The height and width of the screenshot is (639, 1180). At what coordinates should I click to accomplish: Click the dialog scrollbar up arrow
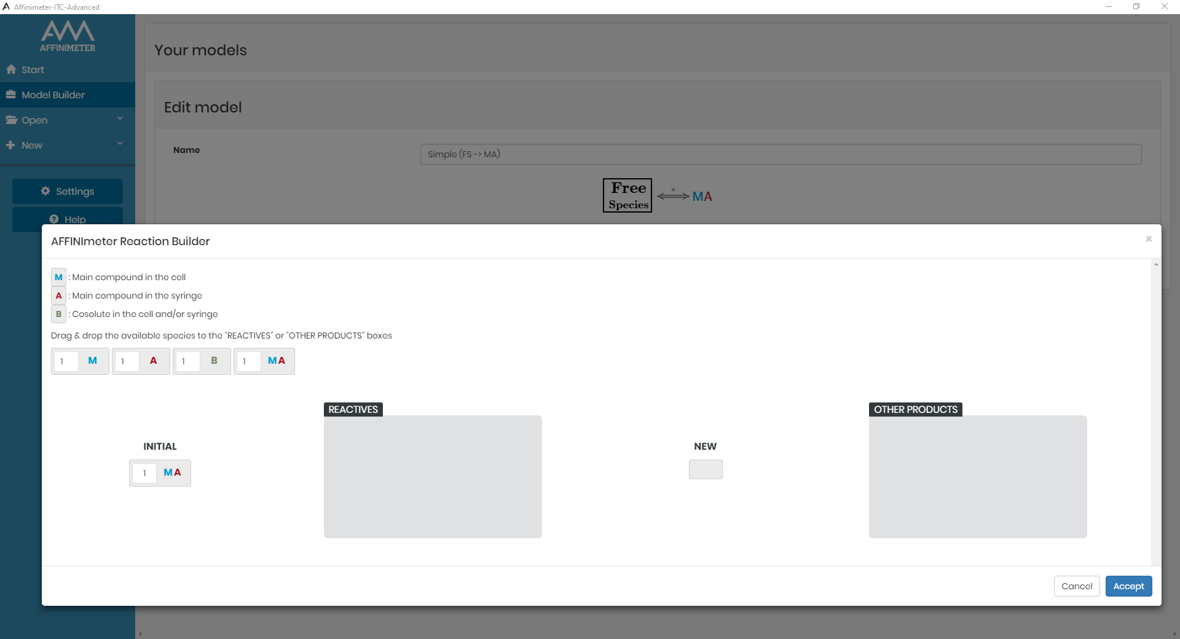pyautogui.click(x=1156, y=264)
